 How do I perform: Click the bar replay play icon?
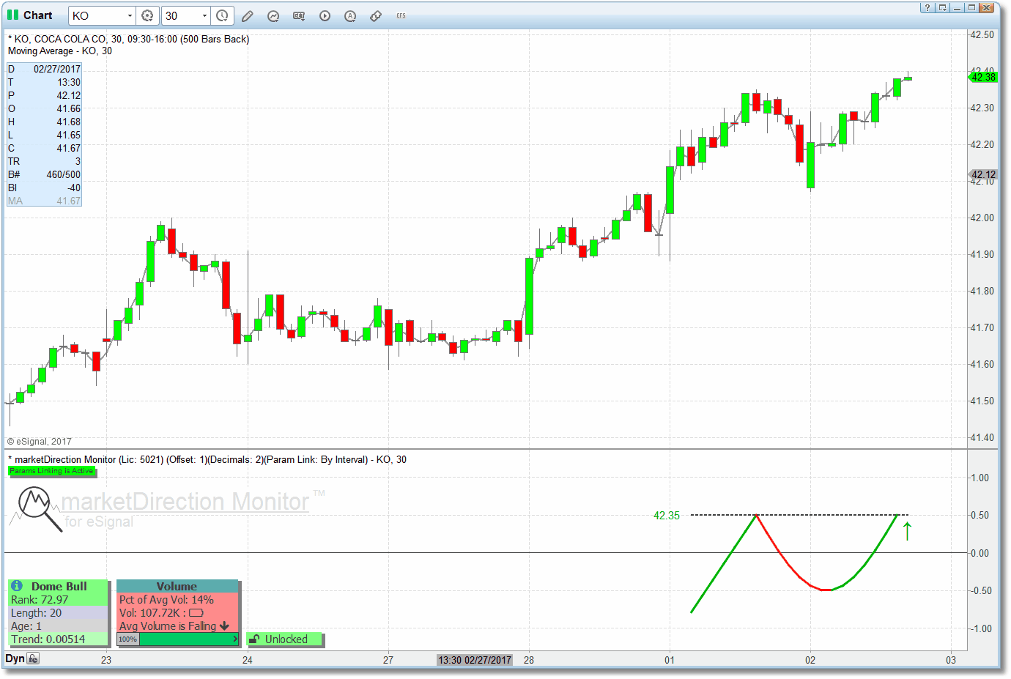pos(325,15)
